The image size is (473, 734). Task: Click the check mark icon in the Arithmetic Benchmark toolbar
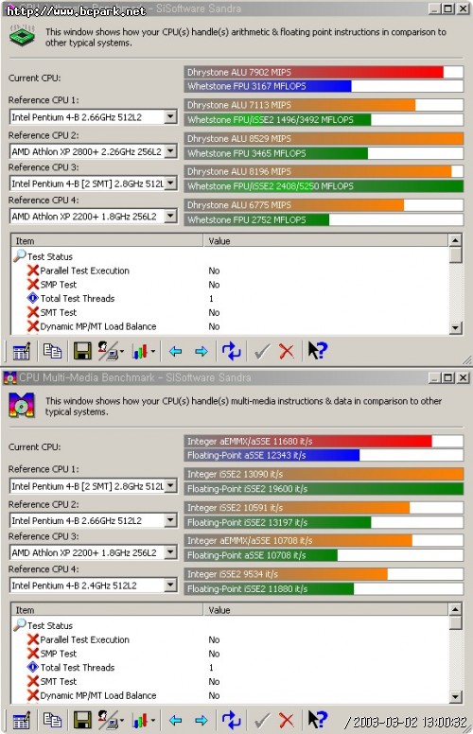262,351
